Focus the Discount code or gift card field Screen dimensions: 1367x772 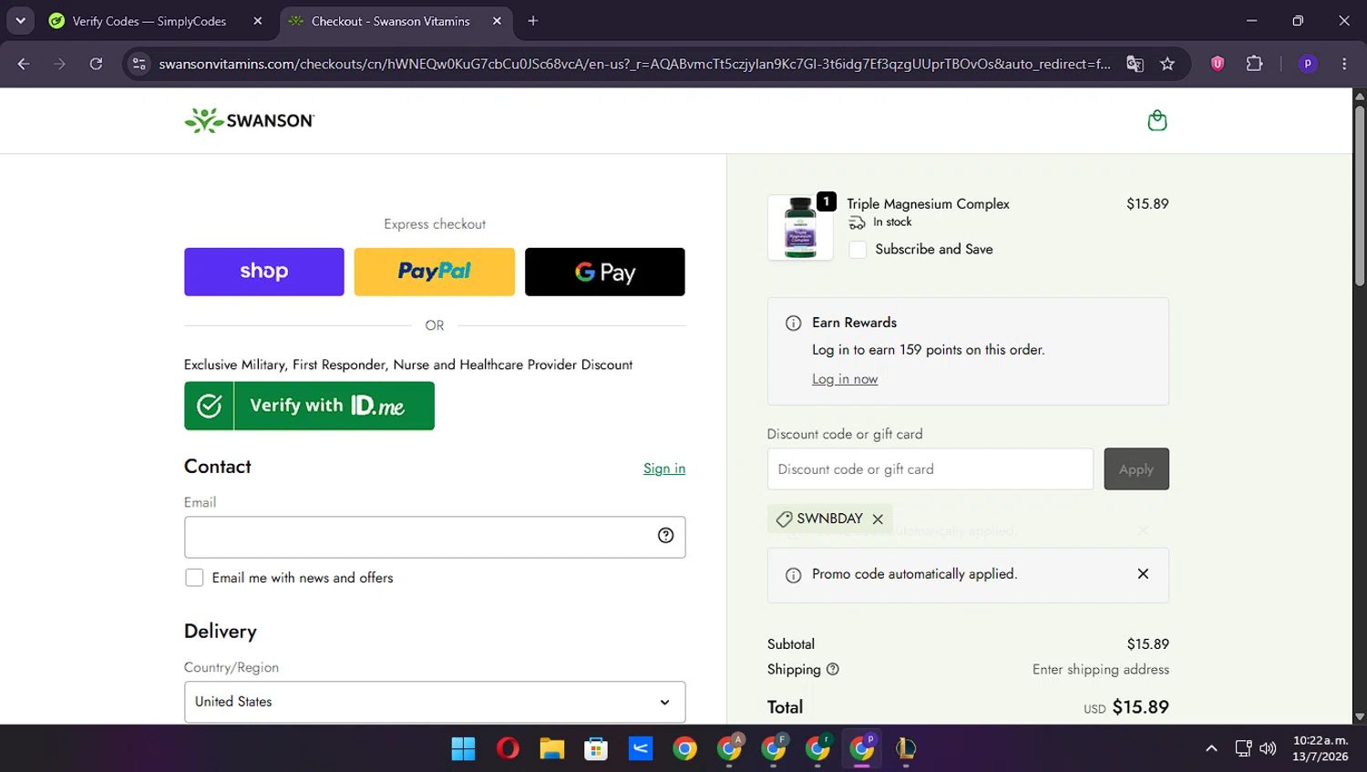click(x=930, y=468)
